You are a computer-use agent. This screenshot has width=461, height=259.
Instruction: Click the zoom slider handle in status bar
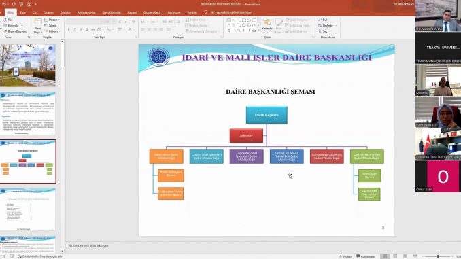point(438,256)
